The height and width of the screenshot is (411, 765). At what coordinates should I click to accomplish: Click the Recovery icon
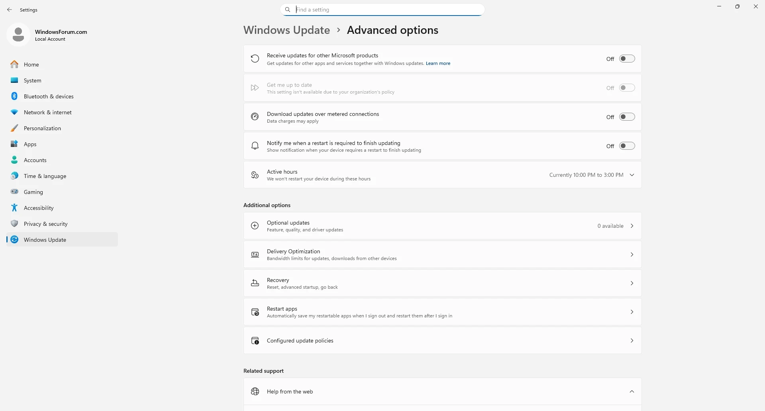pyautogui.click(x=255, y=283)
